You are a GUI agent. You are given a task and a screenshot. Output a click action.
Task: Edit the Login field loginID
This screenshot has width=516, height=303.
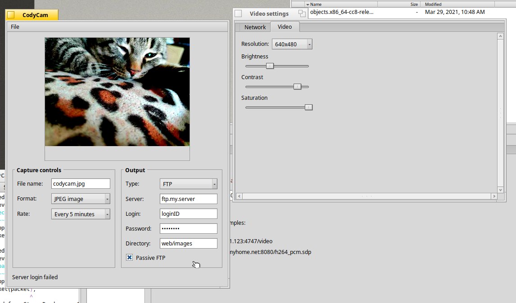click(188, 214)
